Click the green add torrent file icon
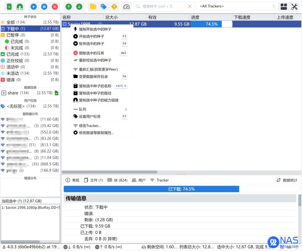 coord(9,6)
